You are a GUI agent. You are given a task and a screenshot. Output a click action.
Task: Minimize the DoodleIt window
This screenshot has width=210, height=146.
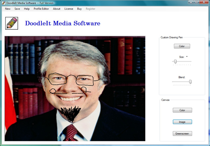[191, 2]
